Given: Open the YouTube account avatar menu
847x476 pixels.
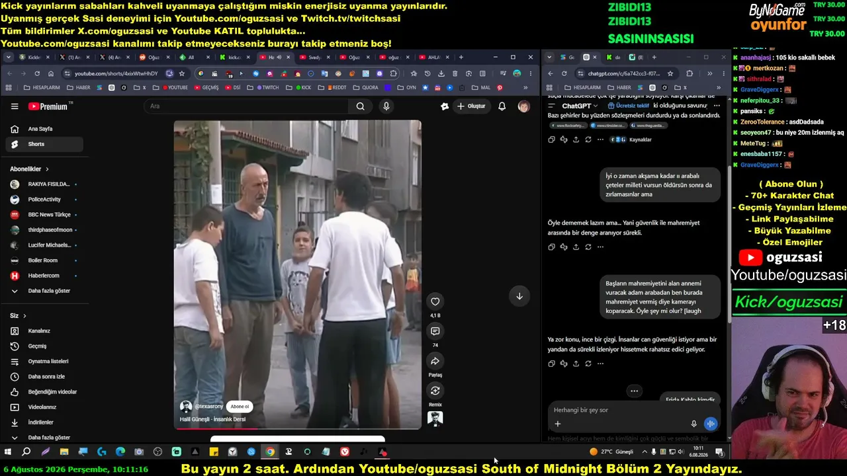Looking at the screenshot, I should tap(523, 106).
